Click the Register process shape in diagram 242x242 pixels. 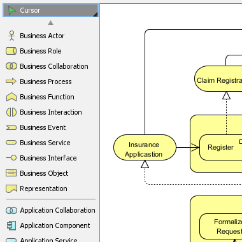pyautogui.click(x=221, y=147)
